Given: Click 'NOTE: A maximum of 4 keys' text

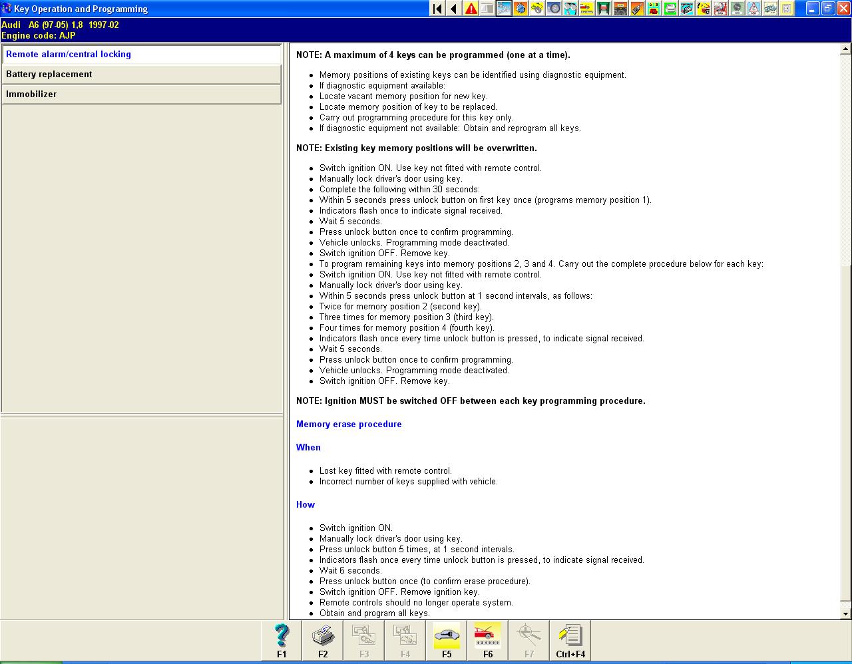Looking at the screenshot, I should pyautogui.click(x=433, y=55).
